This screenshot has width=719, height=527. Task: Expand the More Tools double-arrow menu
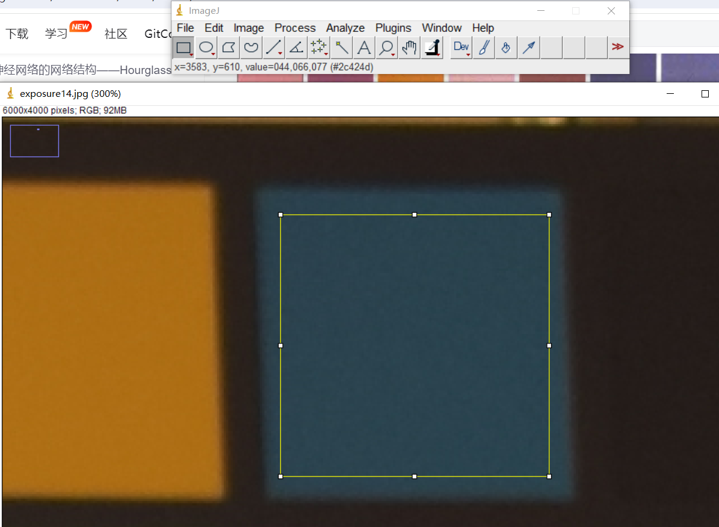click(x=617, y=48)
